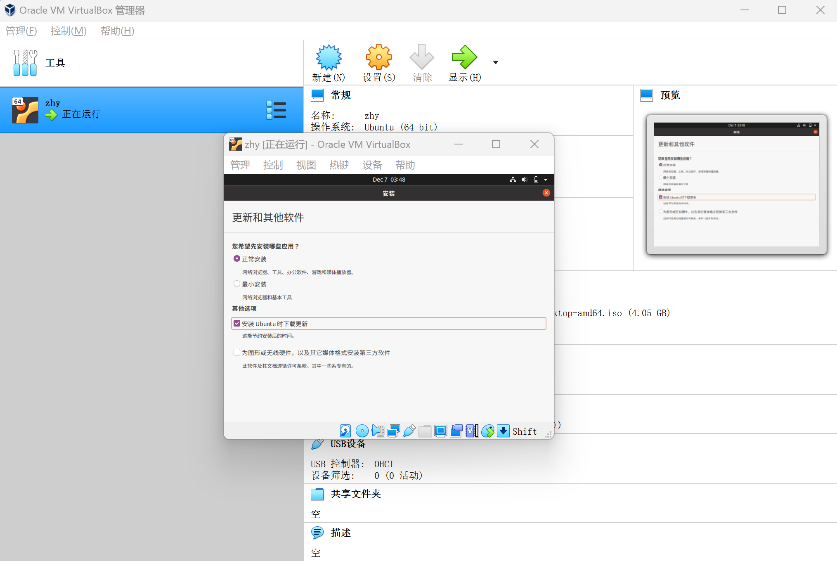Minimize the zhy VM window
This screenshot has width=837, height=561.
(x=459, y=144)
